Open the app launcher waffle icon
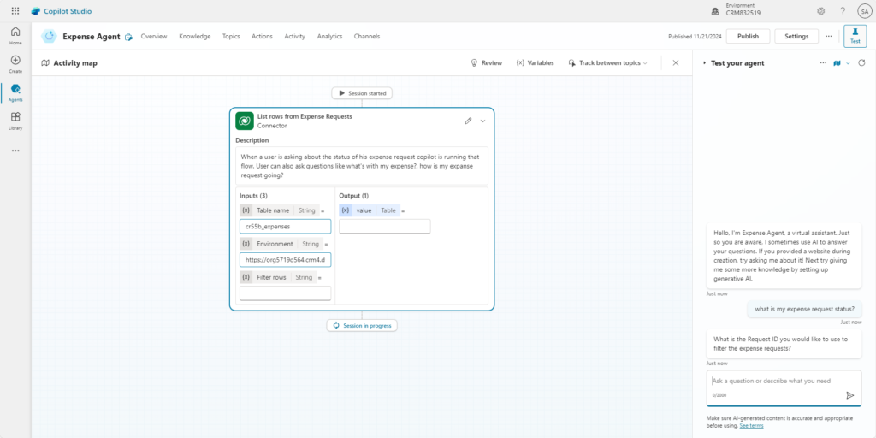This screenshot has height=438, width=876. pos(15,11)
